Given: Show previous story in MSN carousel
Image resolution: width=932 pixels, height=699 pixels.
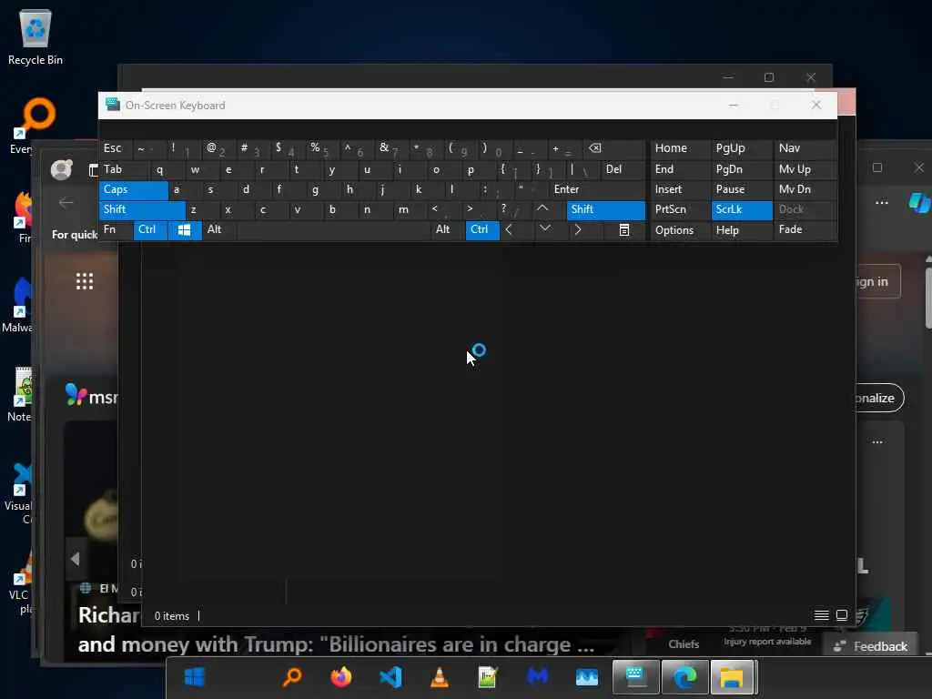Looking at the screenshot, I should tap(75, 559).
